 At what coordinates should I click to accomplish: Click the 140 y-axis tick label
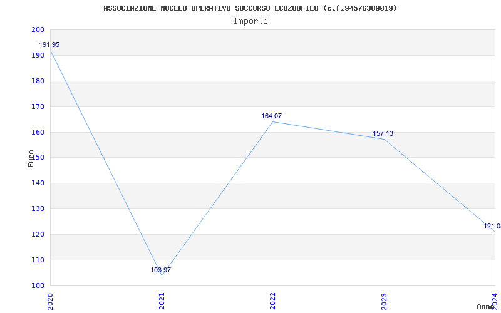pos(38,183)
